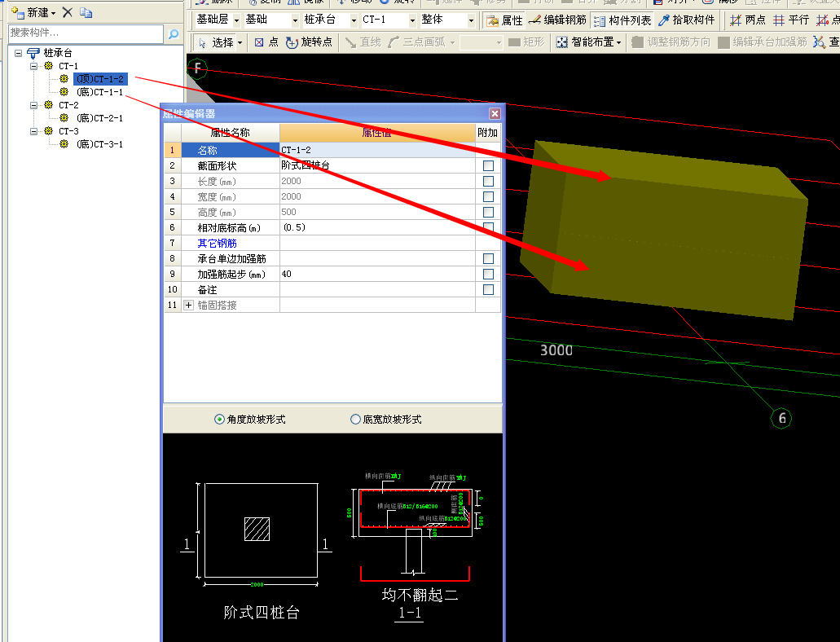Image resolution: width=840 pixels, height=642 pixels.
Task: Click the 矩形 rectangle drawing tool
Action: point(526,42)
